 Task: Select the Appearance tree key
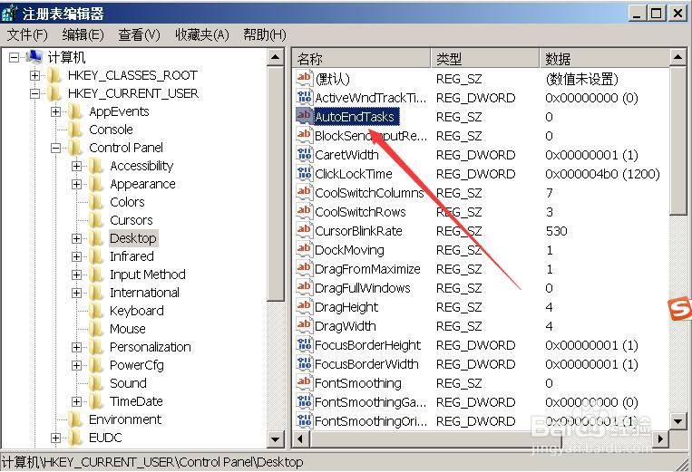point(142,184)
